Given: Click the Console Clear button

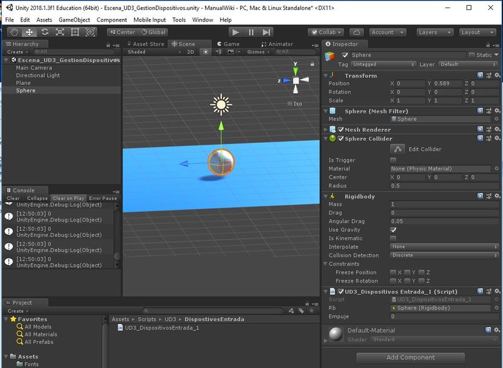Looking at the screenshot, I should click(x=13, y=198).
